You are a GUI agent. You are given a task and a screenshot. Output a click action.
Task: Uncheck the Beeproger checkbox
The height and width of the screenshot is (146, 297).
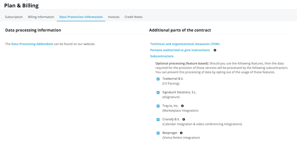158,133
